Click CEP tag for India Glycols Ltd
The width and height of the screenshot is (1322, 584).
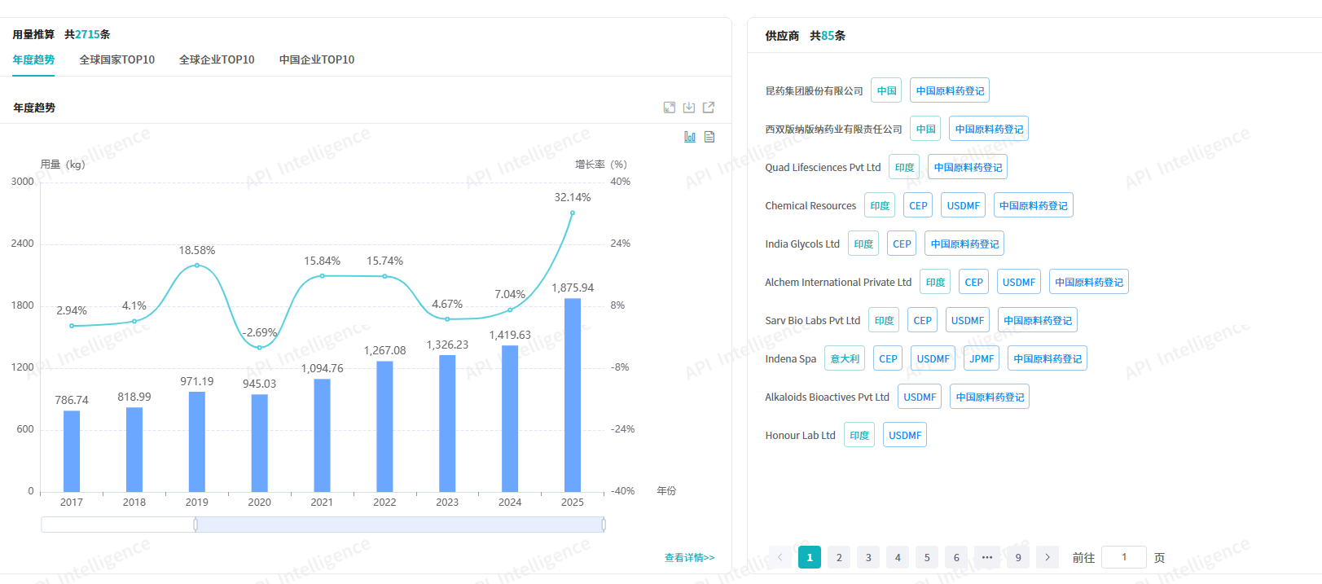[x=902, y=244]
